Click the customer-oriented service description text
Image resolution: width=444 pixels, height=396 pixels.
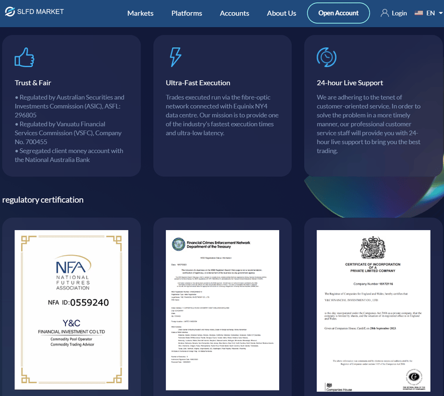tap(369, 124)
